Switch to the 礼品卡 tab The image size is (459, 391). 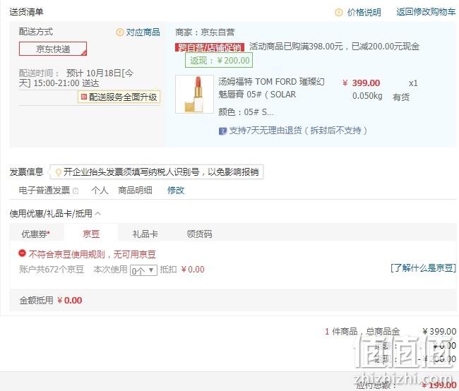145,234
